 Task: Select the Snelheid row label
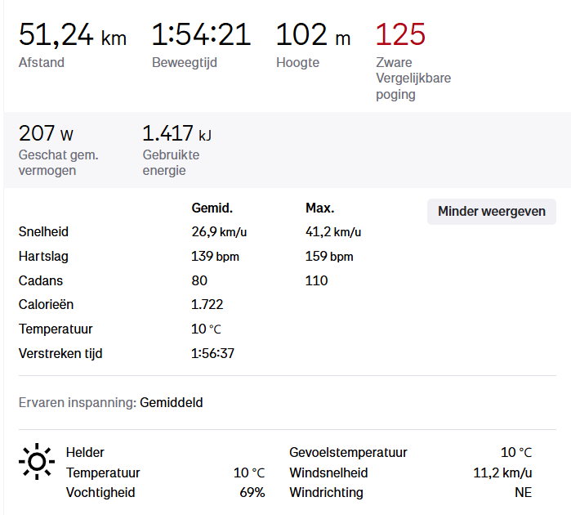pyautogui.click(x=42, y=232)
